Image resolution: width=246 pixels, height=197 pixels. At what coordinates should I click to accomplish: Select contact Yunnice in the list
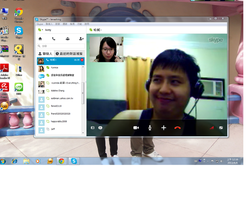tap(59, 69)
